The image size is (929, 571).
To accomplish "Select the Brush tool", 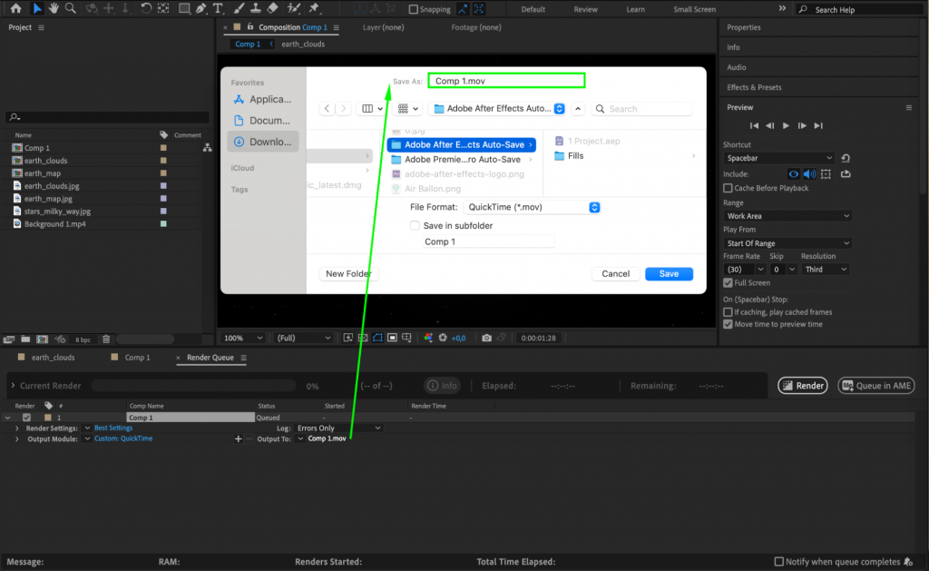I will (238, 9).
